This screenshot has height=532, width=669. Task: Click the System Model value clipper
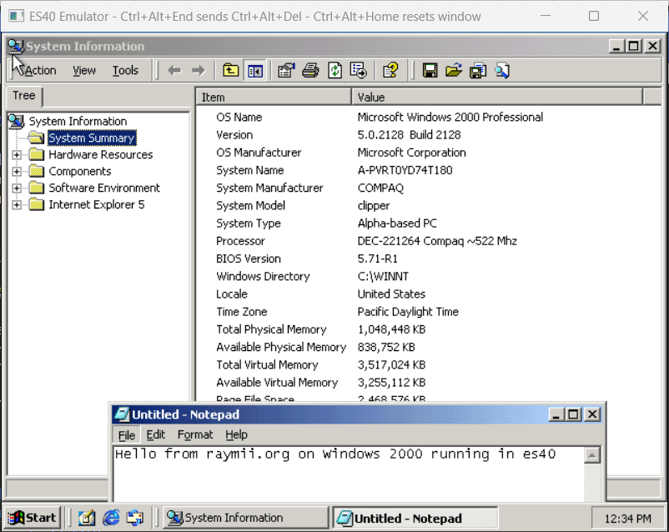pyautogui.click(x=374, y=206)
